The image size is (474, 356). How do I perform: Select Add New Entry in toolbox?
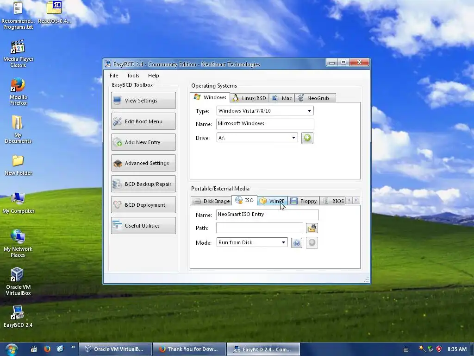[143, 142]
